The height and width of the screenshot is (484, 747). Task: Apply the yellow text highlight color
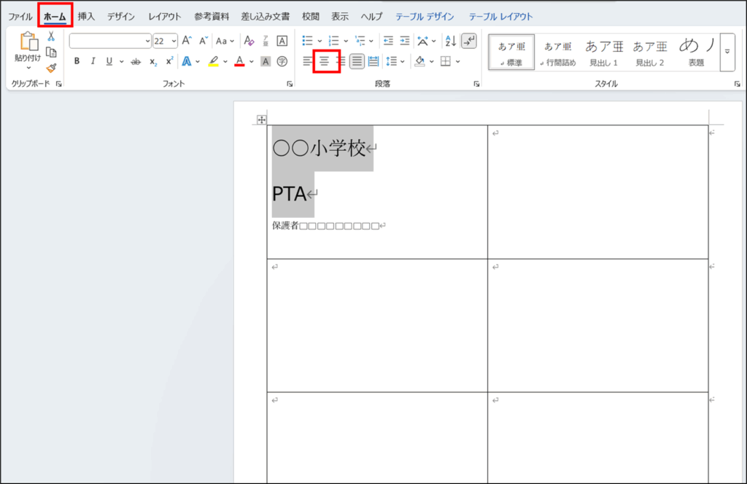(x=214, y=61)
